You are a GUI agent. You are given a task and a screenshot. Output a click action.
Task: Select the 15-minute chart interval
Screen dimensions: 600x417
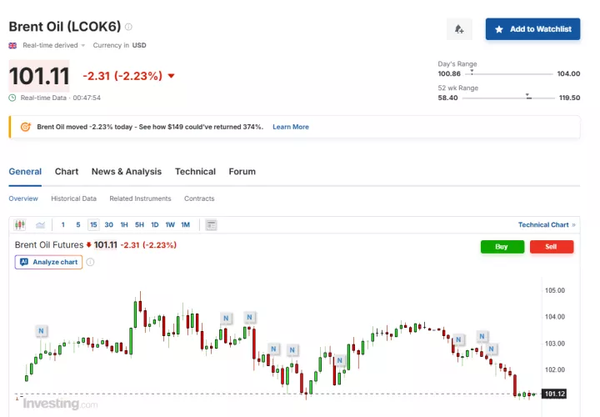[93, 224]
